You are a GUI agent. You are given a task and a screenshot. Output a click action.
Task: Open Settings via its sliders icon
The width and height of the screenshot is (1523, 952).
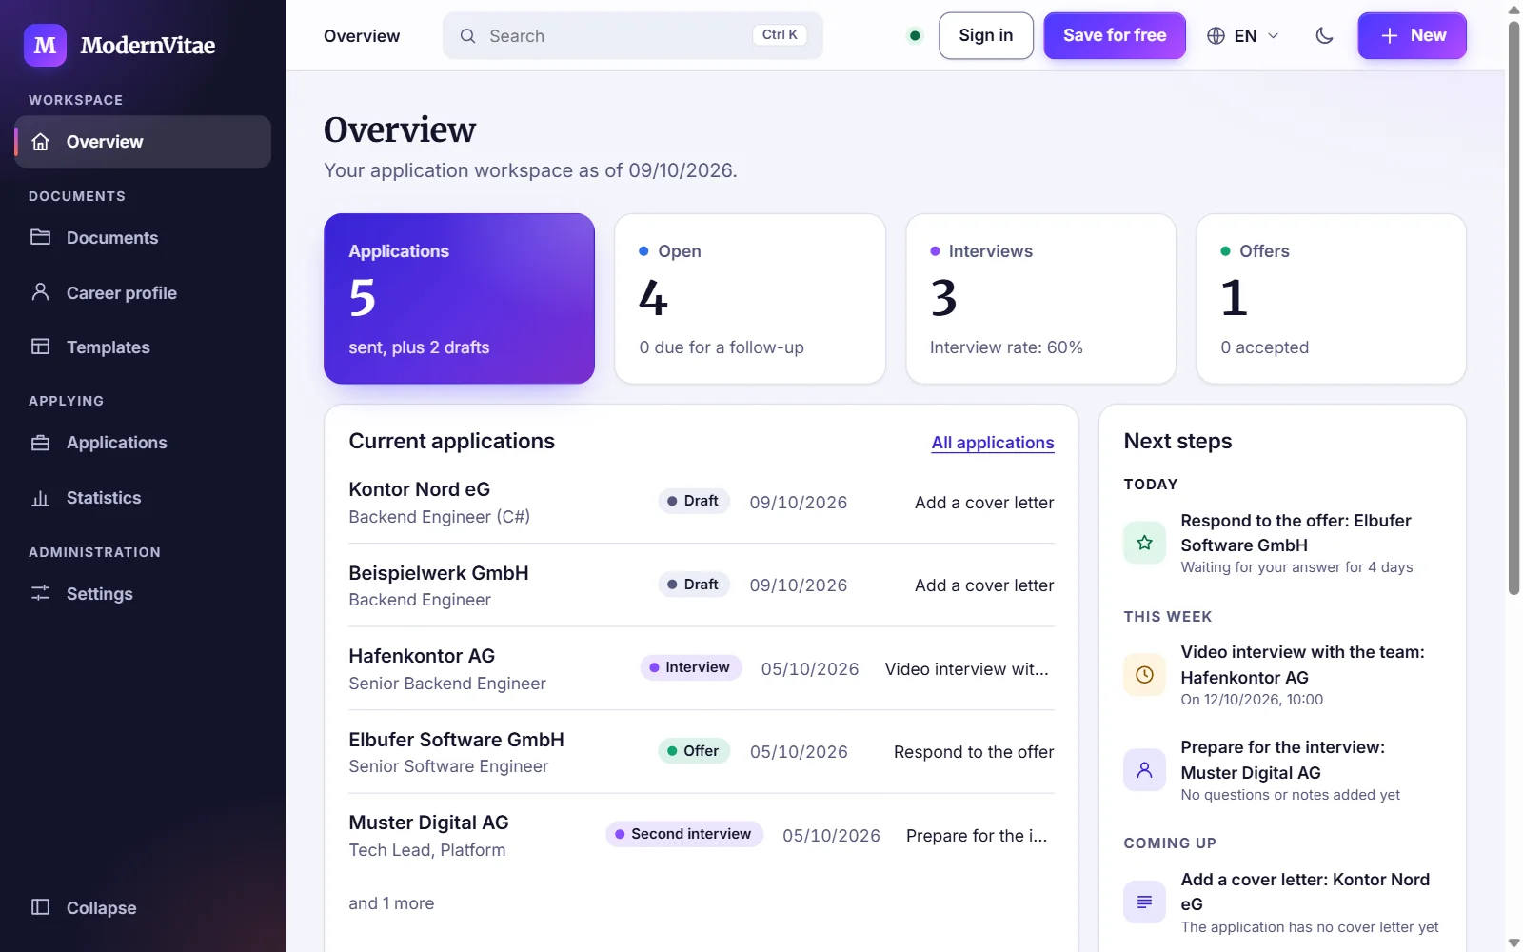(40, 593)
